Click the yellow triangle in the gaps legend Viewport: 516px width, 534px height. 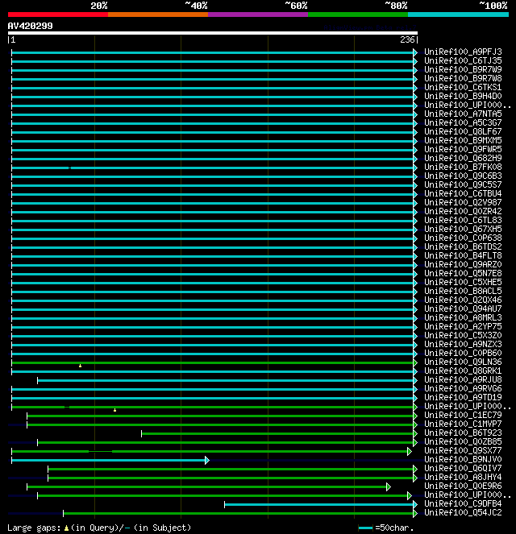tap(67, 528)
